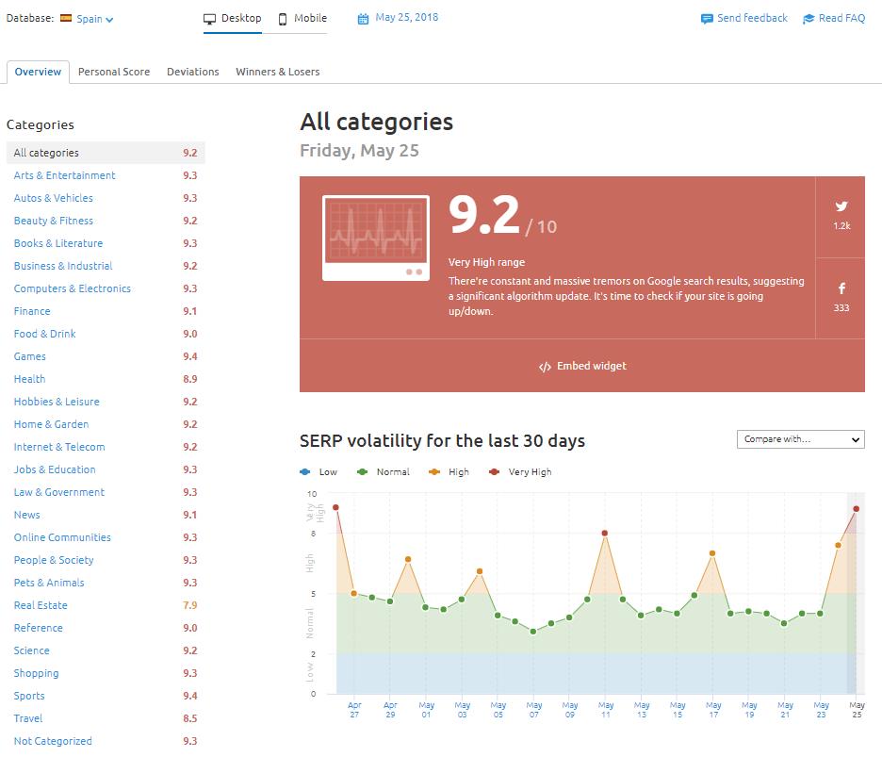Click the Send feedback speech bubble icon
Screen dimensions: 882x757
707,19
